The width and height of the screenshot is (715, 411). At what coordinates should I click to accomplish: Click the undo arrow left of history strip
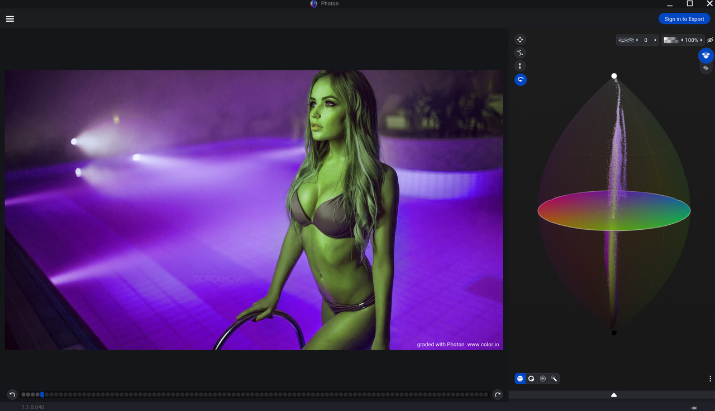(x=12, y=394)
